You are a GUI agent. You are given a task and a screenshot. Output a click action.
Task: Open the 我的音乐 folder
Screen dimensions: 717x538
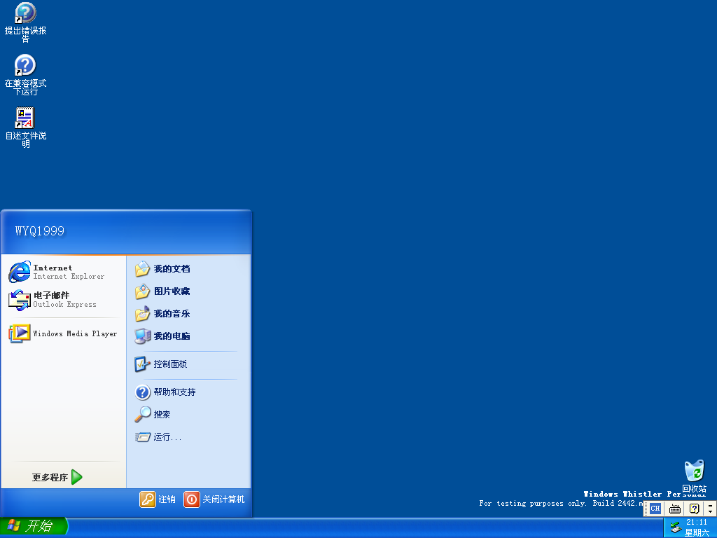coord(188,314)
